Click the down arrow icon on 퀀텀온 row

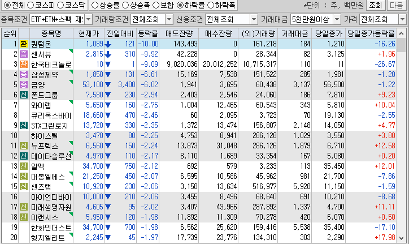coord(108,44)
